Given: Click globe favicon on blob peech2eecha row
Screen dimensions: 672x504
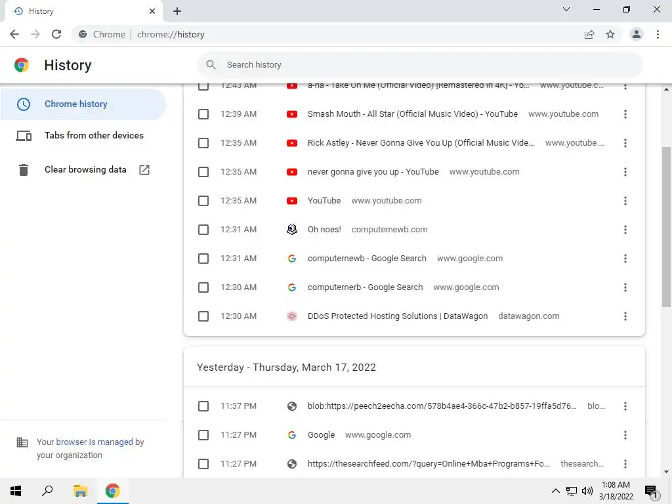Looking at the screenshot, I should [292, 406].
